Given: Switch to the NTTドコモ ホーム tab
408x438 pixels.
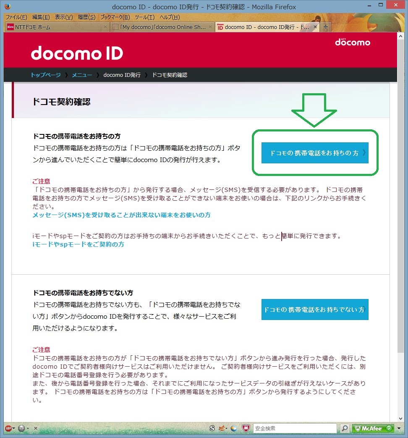Looking at the screenshot, I should point(57,27).
